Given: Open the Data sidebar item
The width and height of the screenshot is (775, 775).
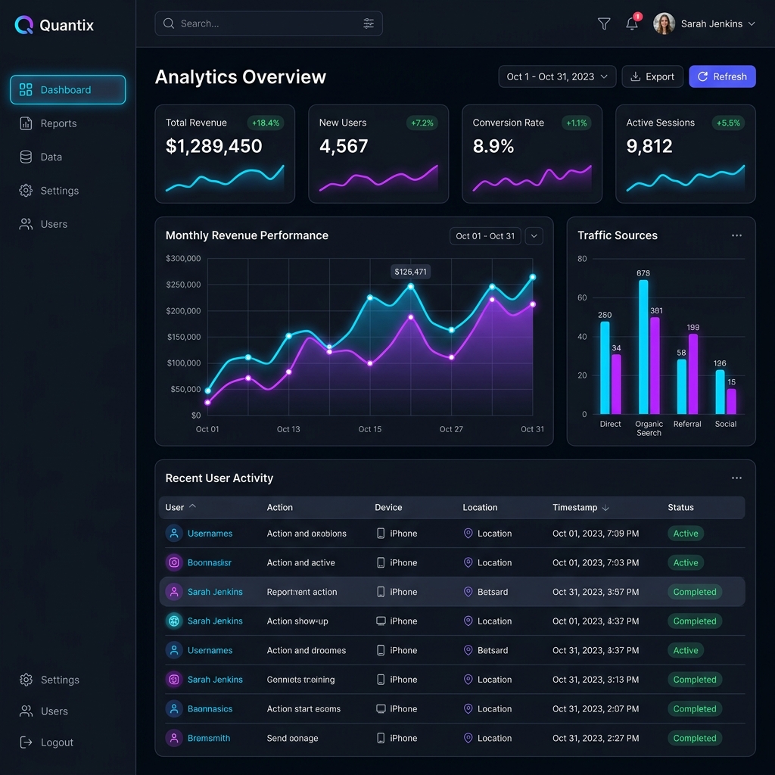Looking at the screenshot, I should coord(67,157).
